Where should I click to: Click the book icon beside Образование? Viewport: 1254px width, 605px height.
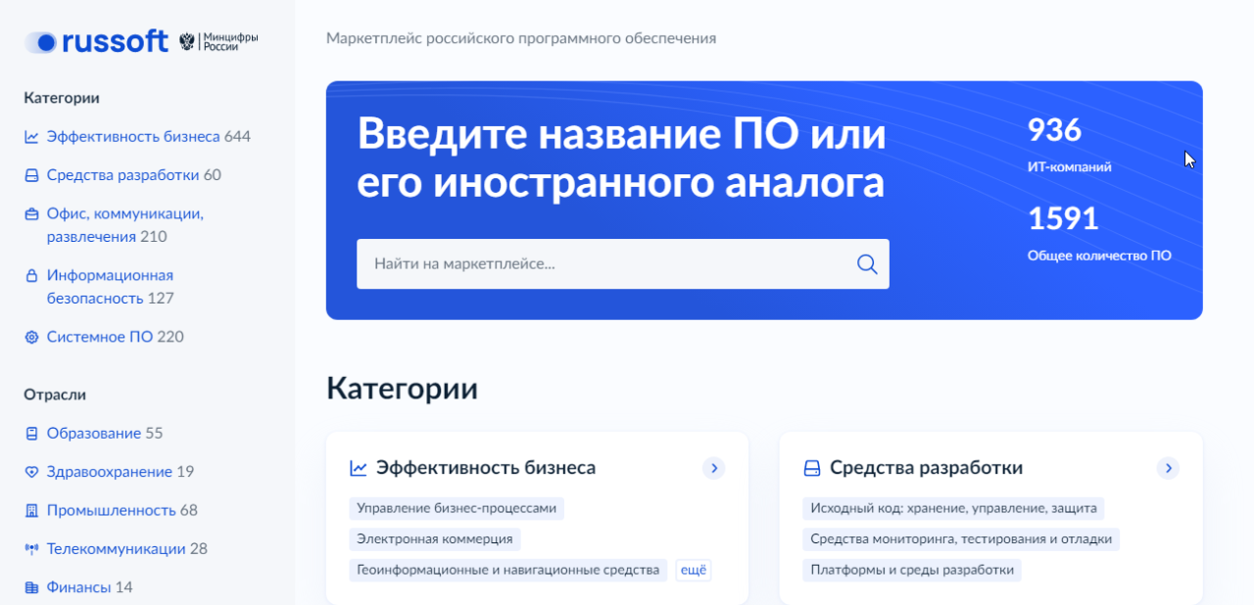[x=31, y=434]
